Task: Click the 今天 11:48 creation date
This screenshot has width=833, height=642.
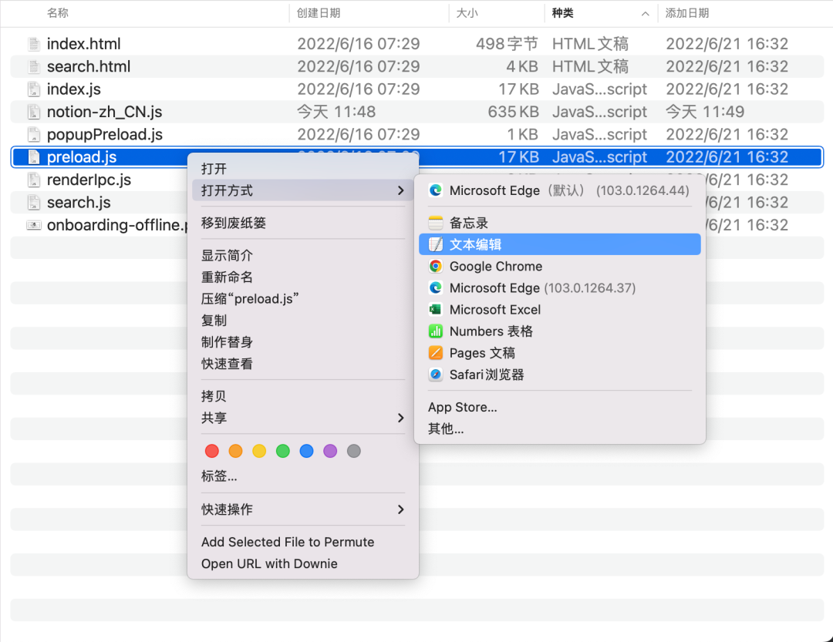Action: pyautogui.click(x=336, y=112)
